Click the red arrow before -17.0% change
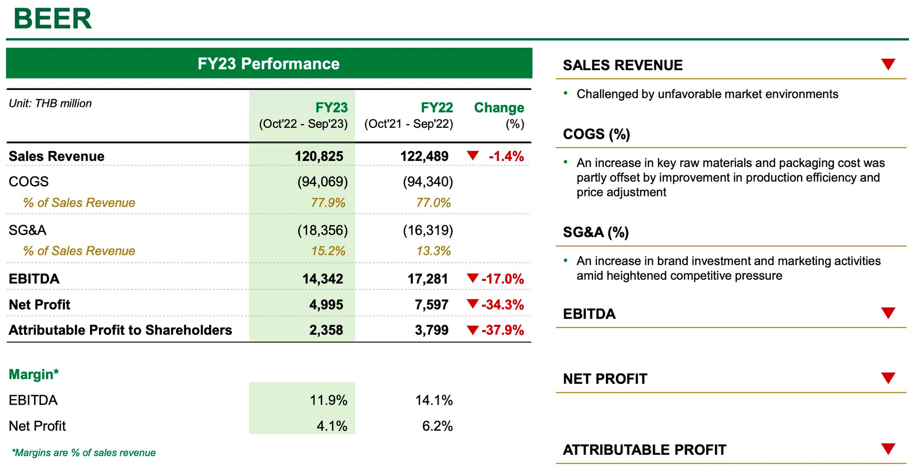 [x=472, y=278]
